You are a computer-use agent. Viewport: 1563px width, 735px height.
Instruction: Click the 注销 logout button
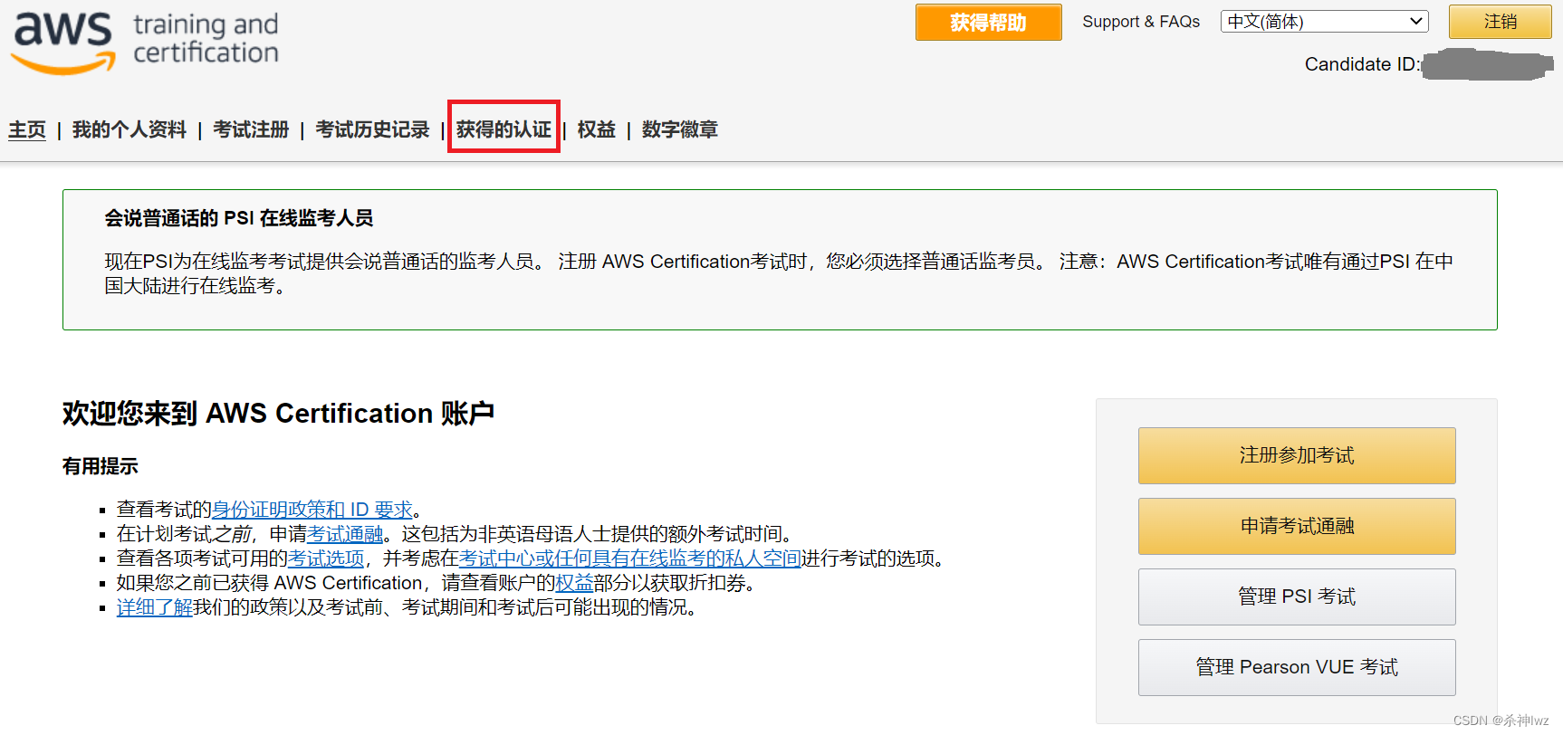(1500, 22)
